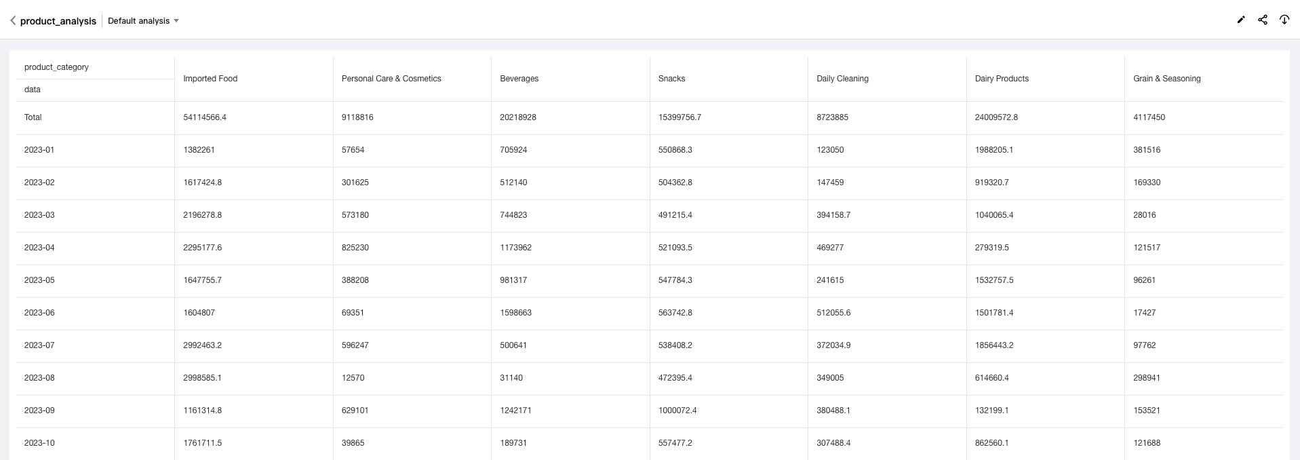Select the Imported Food column header
Image resolution: width=1300 pixels, height=460 pixels.
[210, 79]
